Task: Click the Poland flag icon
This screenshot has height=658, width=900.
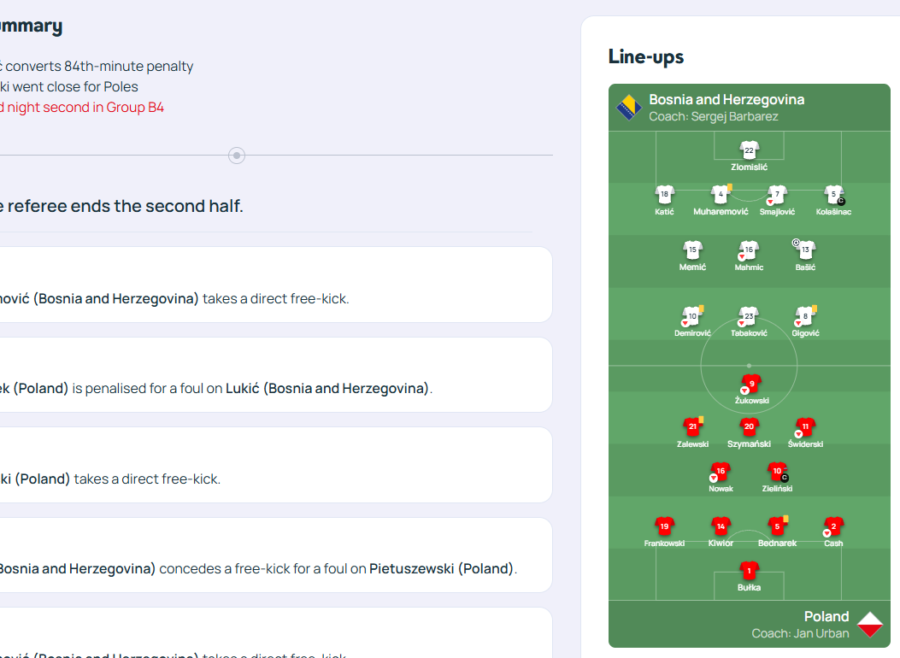Action: point(870,624)
